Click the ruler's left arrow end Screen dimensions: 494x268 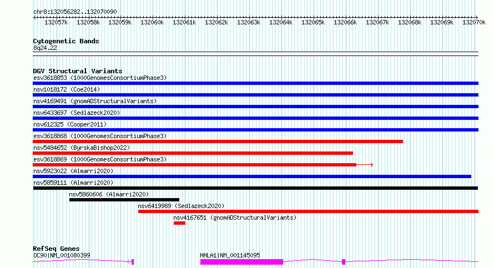point(34,17)
